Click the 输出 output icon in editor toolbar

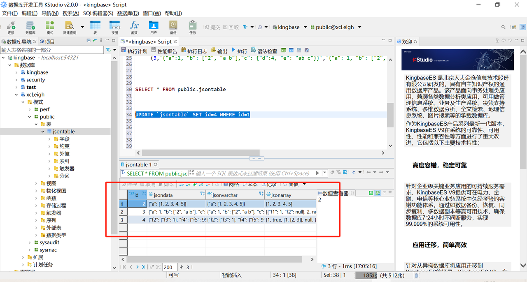(213, 50)
